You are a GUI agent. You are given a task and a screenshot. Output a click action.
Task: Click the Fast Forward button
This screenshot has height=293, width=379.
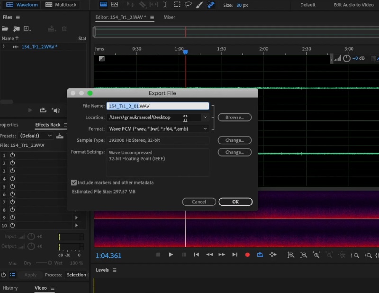(x=222, y=255)
